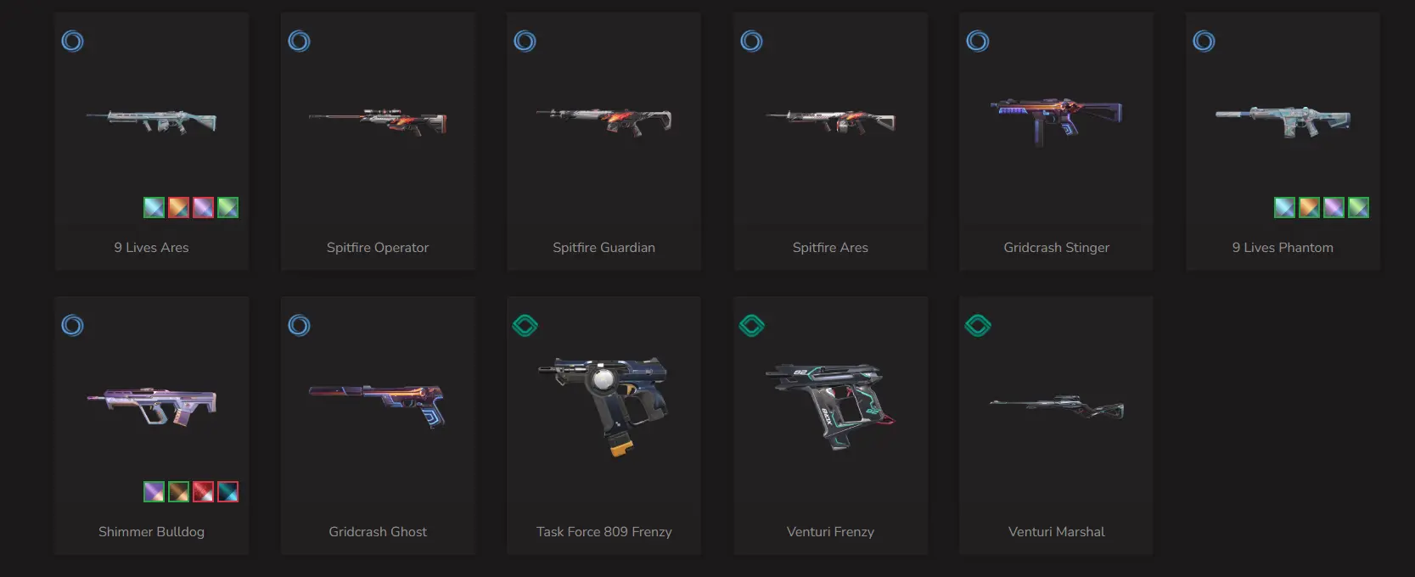Click the blue tier icon on Gridcrash Stinger
The image size is (1415, 577).
[x=978, y=41]
